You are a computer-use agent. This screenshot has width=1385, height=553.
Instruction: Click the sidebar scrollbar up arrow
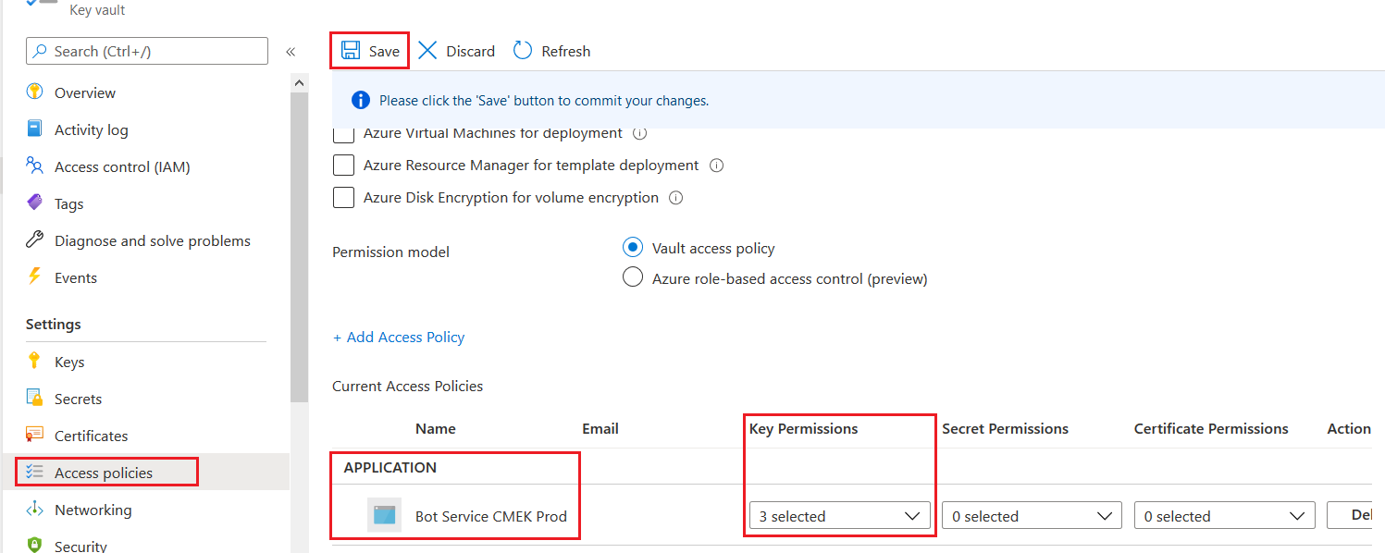point(299,83)
